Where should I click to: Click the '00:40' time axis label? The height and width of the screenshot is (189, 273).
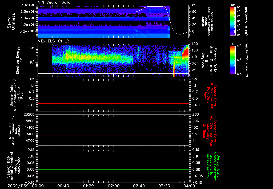point(63,186)
